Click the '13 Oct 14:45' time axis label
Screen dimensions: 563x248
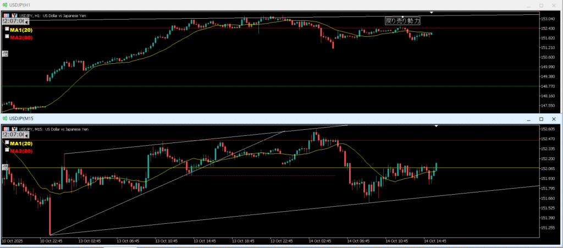pos(205,240)
